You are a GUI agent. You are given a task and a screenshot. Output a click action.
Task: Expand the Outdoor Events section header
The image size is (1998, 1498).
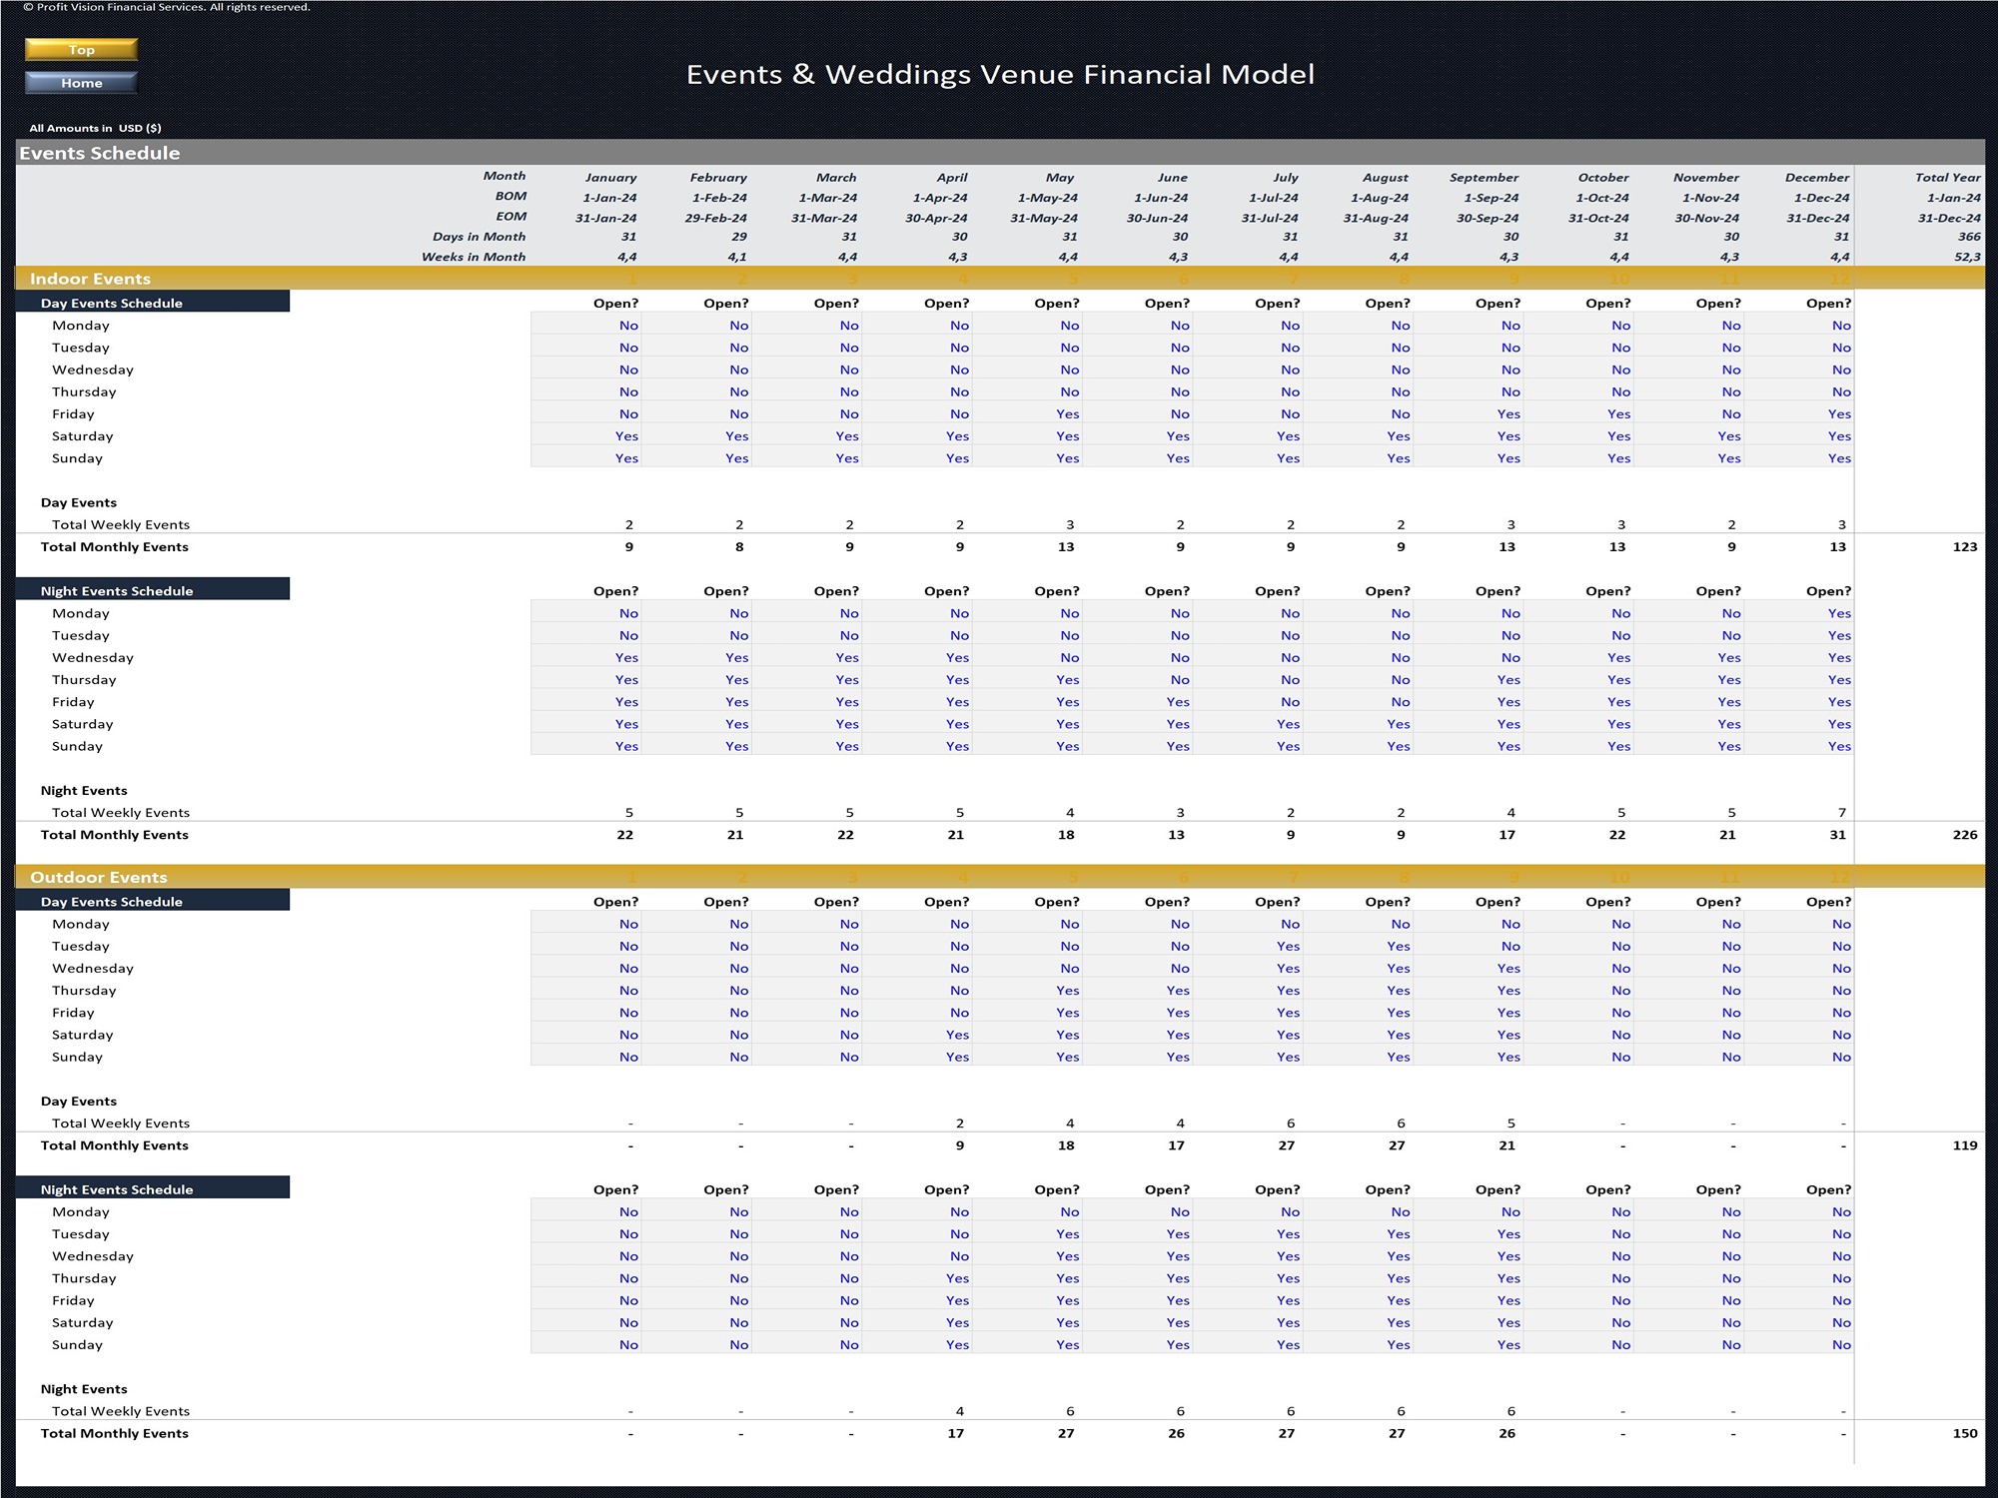tap(100, 877)
